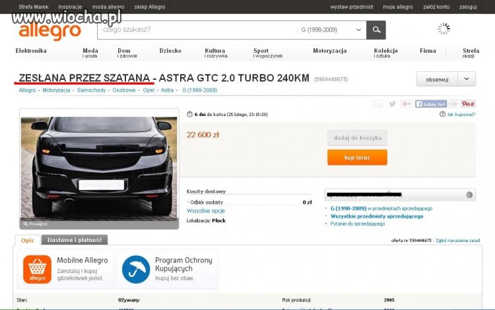Open Kolekcje i sztuka category

coord(386,53)
